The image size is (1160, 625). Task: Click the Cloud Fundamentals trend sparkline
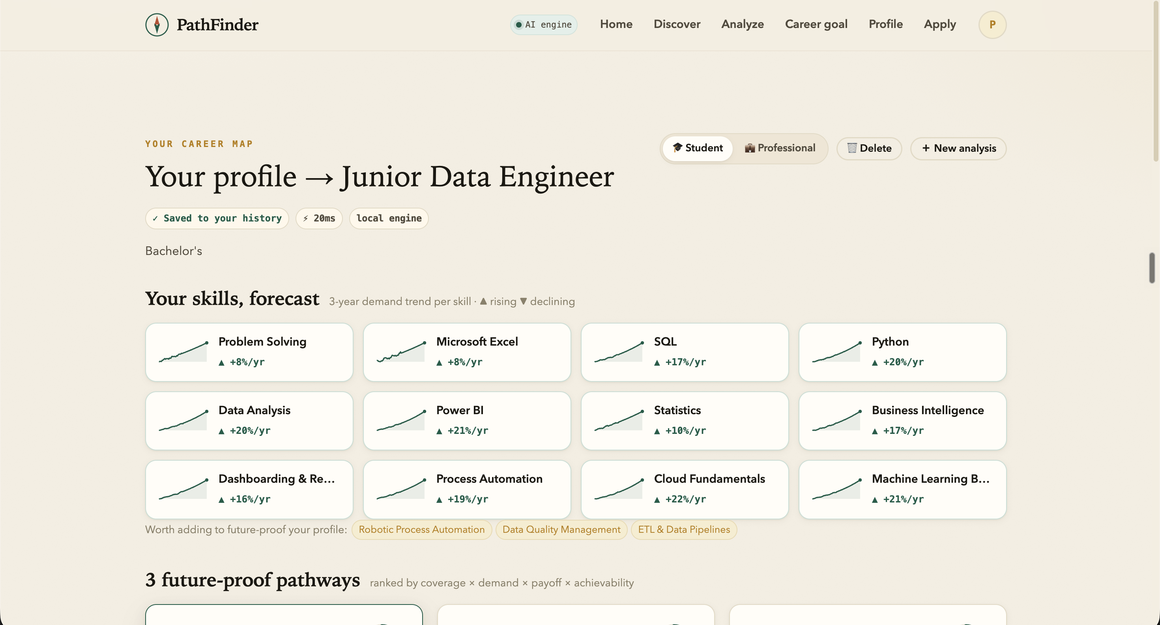point(619,489)
